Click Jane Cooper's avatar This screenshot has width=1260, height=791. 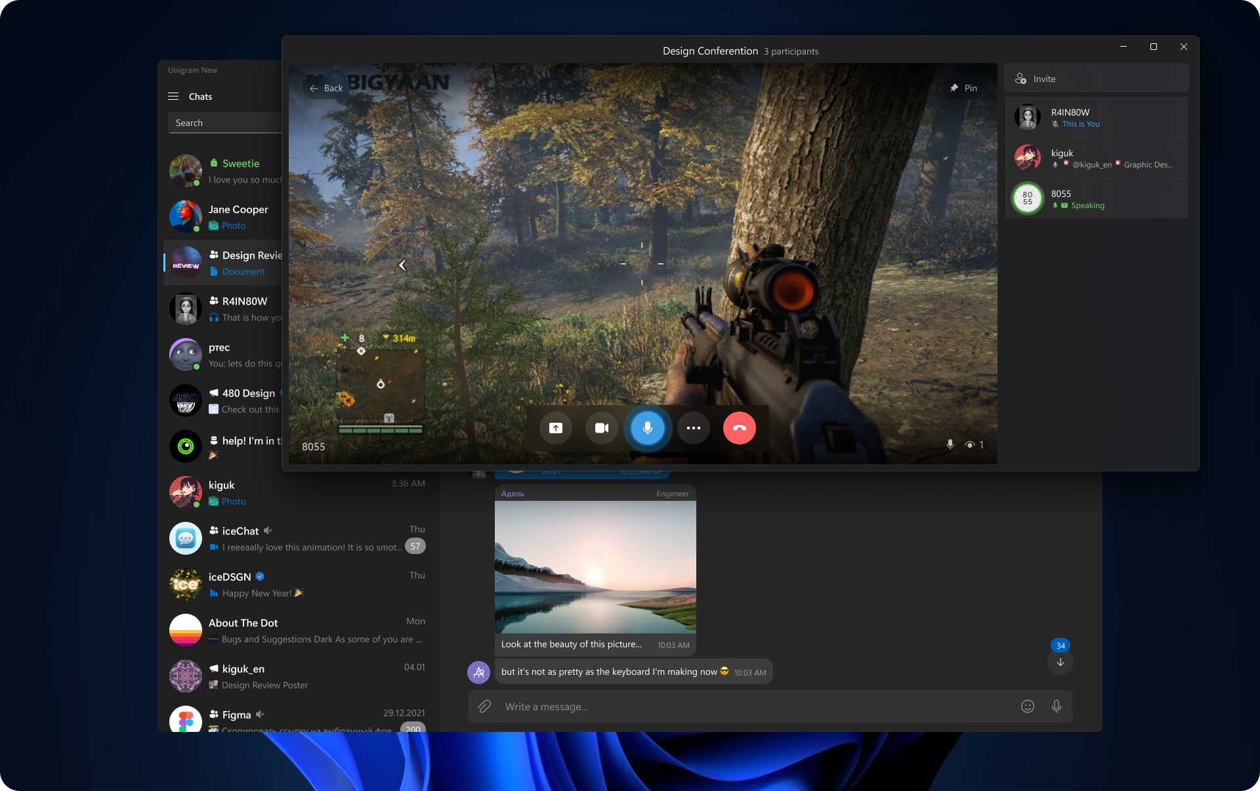[x=186, y=217]
